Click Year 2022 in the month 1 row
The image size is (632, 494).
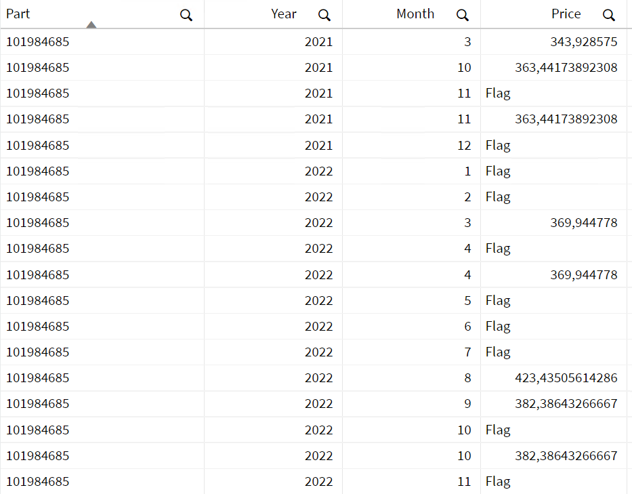318,171
